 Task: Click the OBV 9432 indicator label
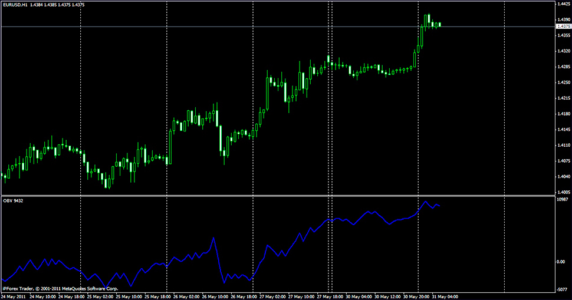click(x=13, y=201)
